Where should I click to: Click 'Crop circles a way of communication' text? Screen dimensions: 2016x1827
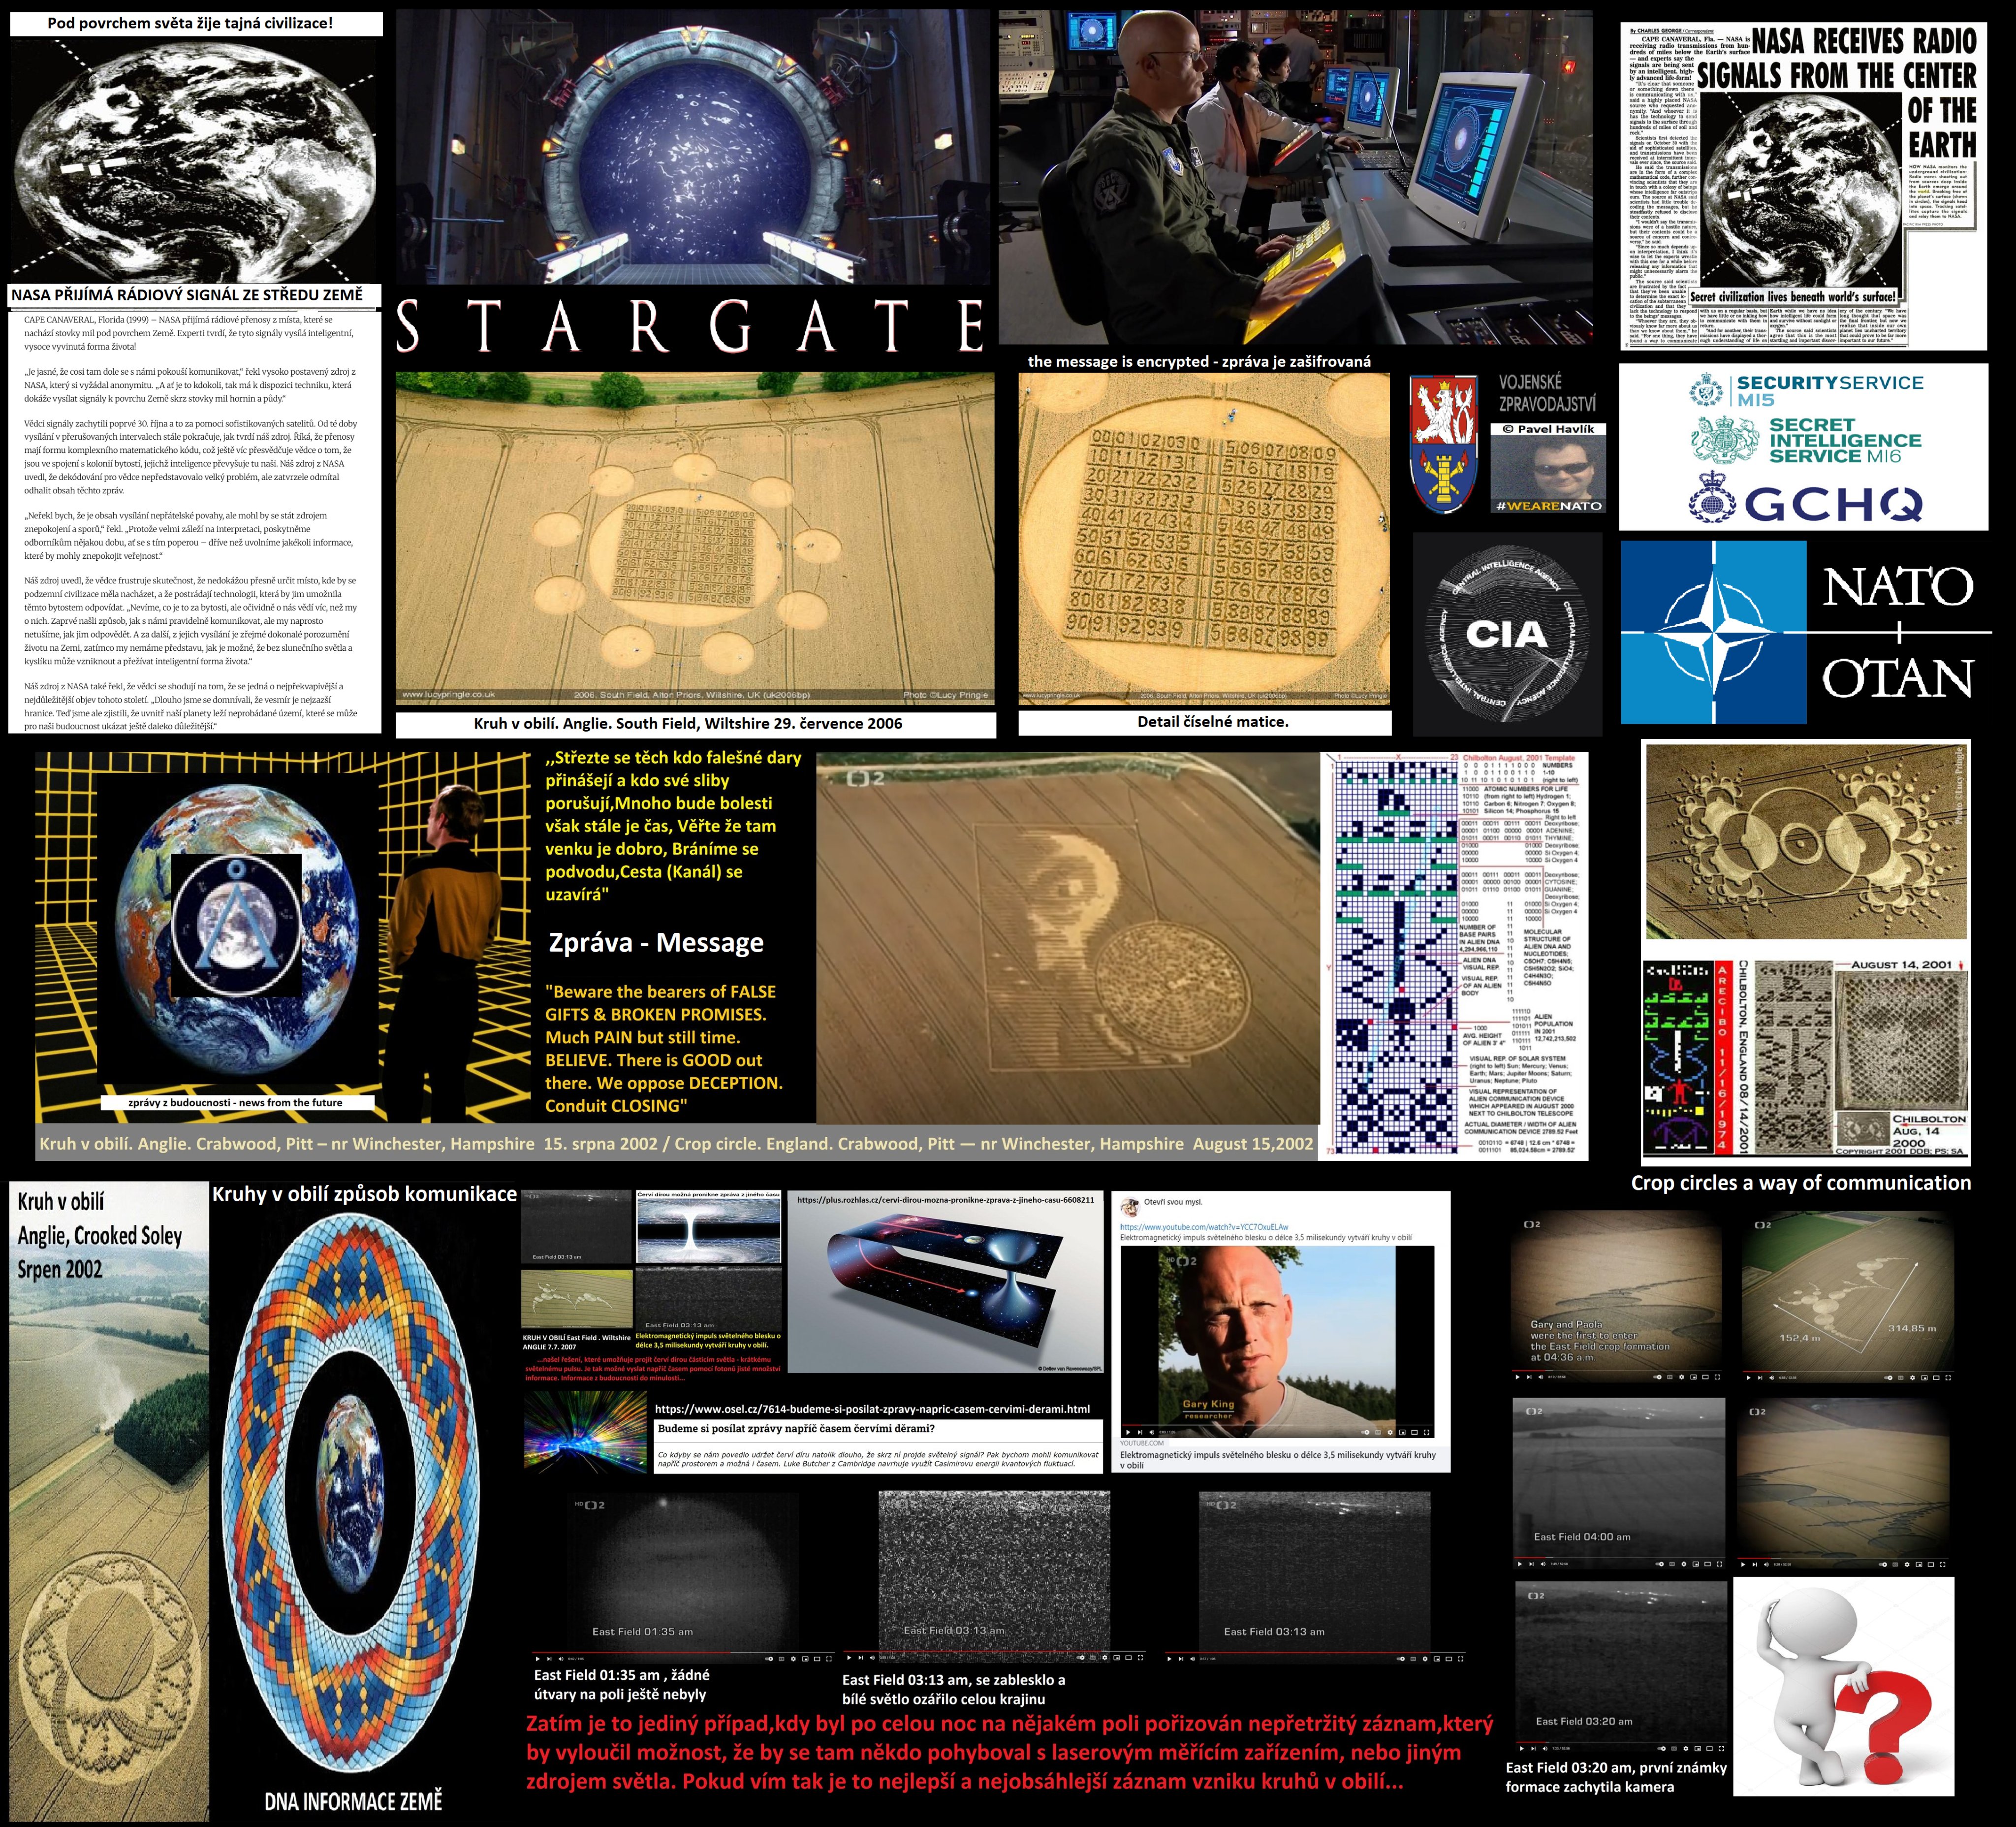[x=1801, y=1182]
